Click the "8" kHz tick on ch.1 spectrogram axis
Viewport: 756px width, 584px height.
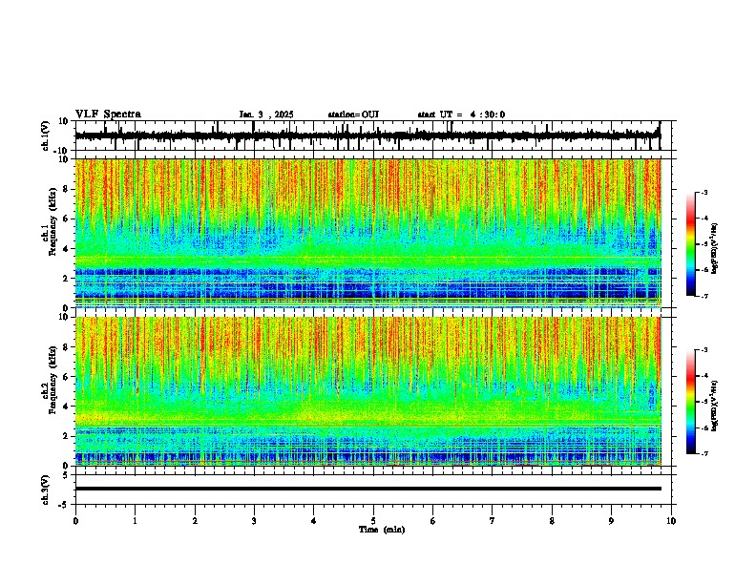coord(66,189)
